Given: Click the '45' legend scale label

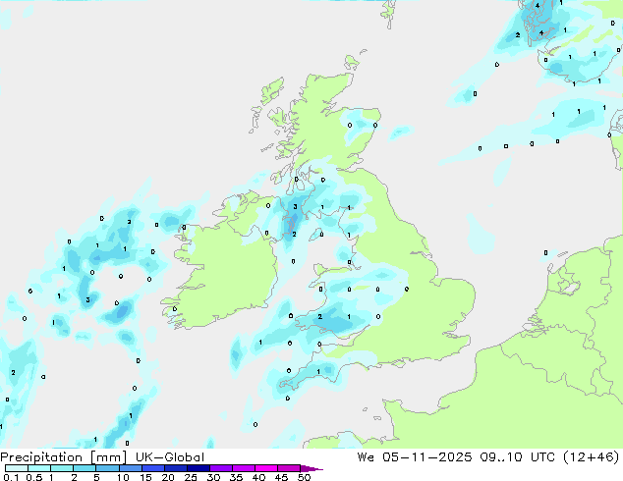Looking at the screenshot, I should [281, 477].
